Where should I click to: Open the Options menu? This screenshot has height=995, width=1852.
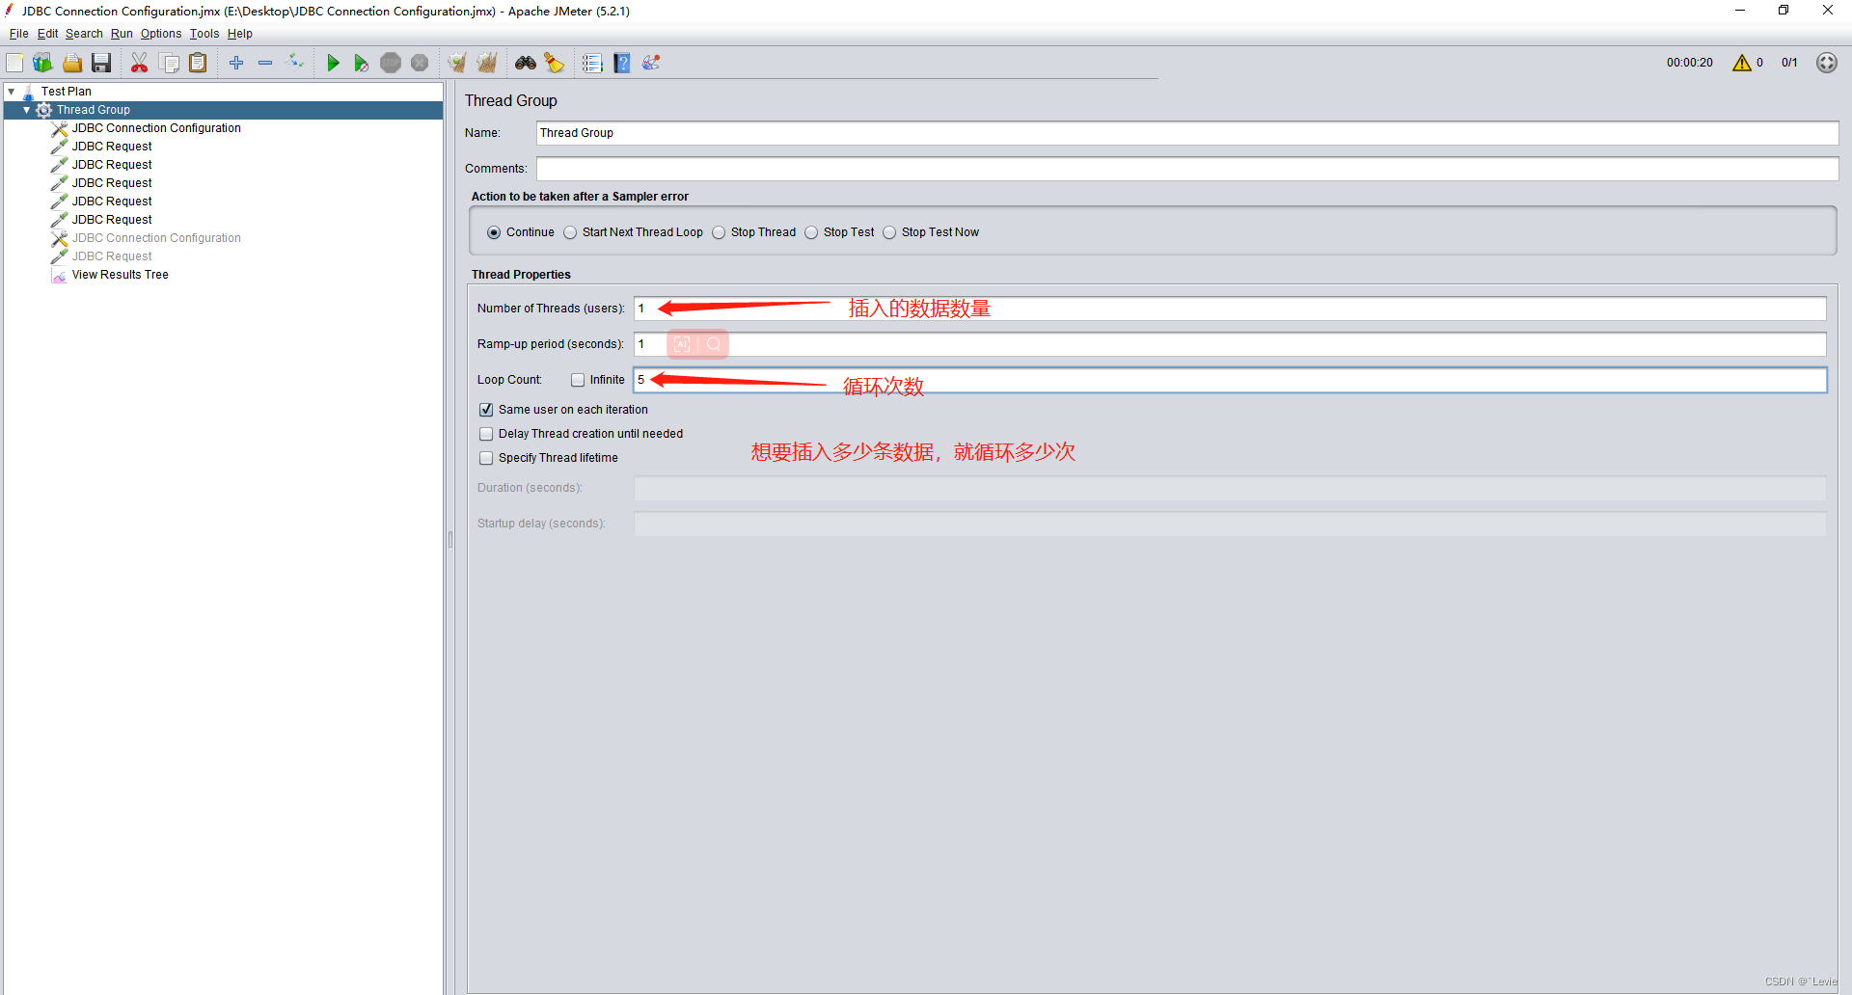[x=160, y=33]
